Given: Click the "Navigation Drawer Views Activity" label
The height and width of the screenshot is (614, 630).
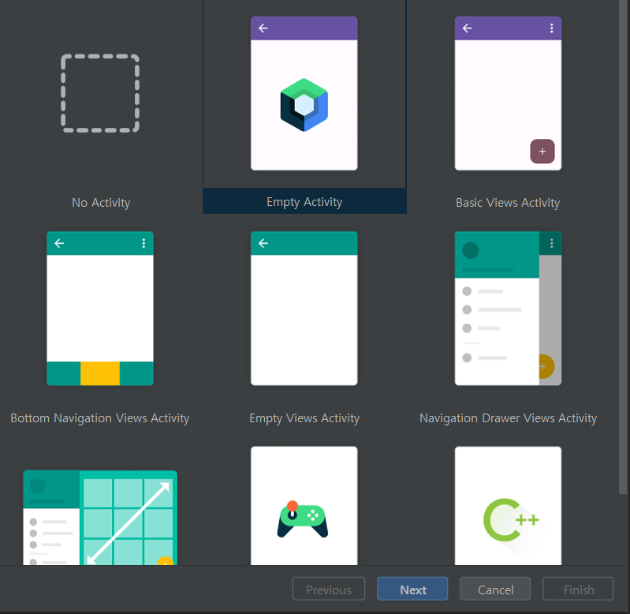Looking at the screenshot, I should point(509,418).
